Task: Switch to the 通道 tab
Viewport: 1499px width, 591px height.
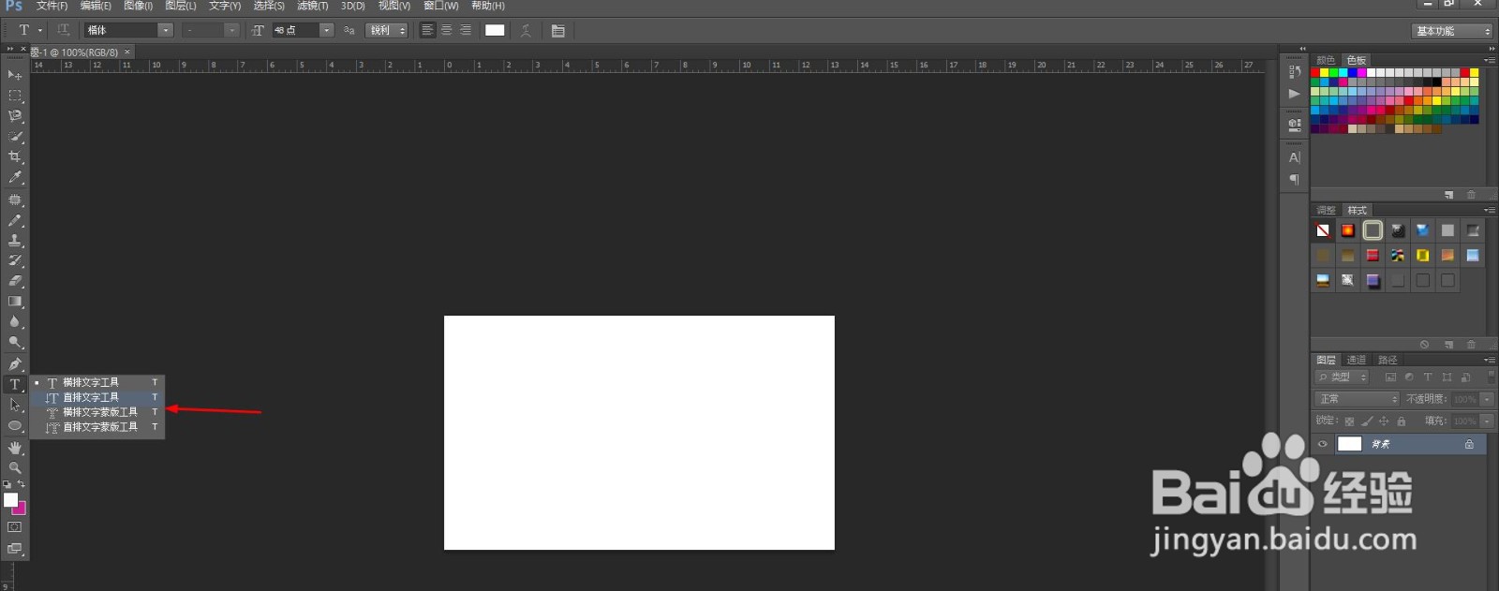Action: coord(1357,360)
